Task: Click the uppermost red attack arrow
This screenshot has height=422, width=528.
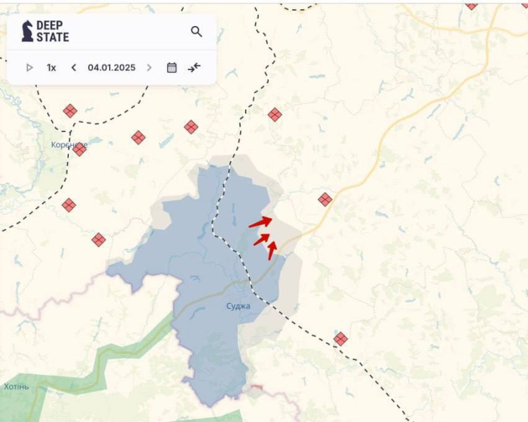Action: tap(260, 222)
